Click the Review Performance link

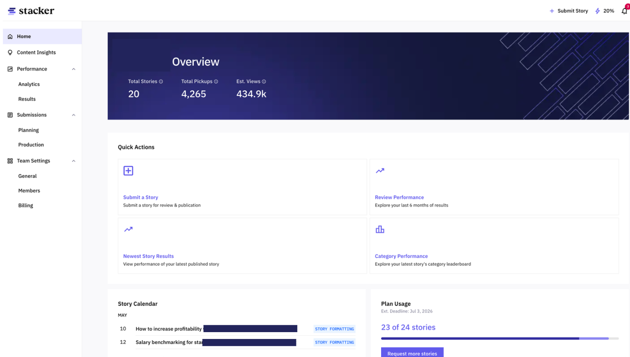(399, 197)
